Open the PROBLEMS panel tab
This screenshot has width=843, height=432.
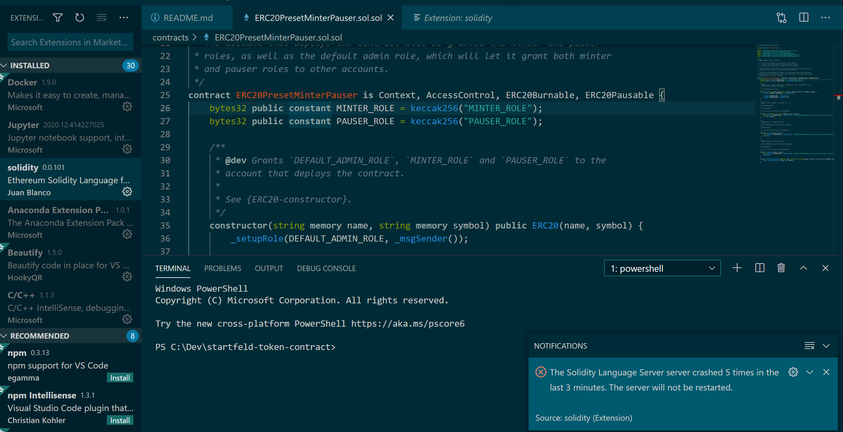click(222, 268)
